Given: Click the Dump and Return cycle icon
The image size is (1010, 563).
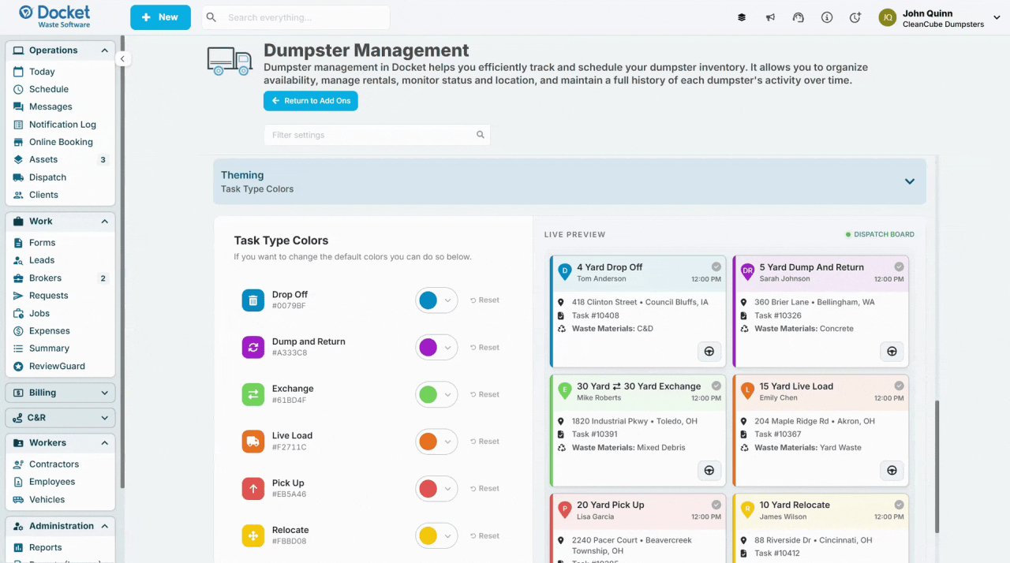Looking at the screenshot, I should pyautogui.click(x=253, y=347).
